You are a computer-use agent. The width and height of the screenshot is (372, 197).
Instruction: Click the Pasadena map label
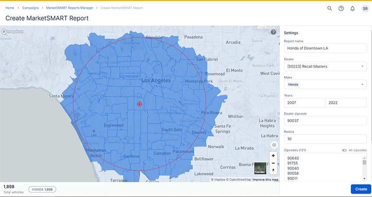coord(193,37)
